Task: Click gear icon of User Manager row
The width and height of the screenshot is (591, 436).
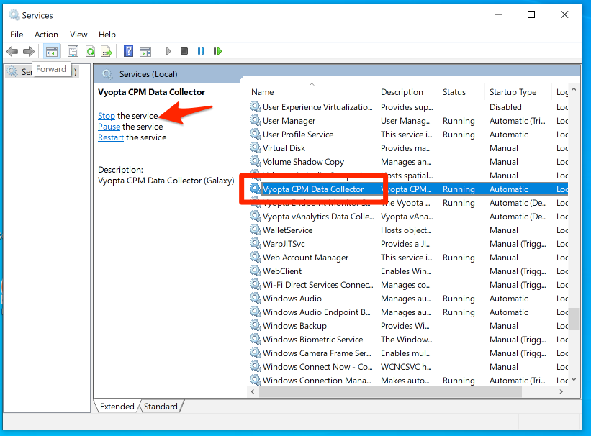Action: point(255,121)
